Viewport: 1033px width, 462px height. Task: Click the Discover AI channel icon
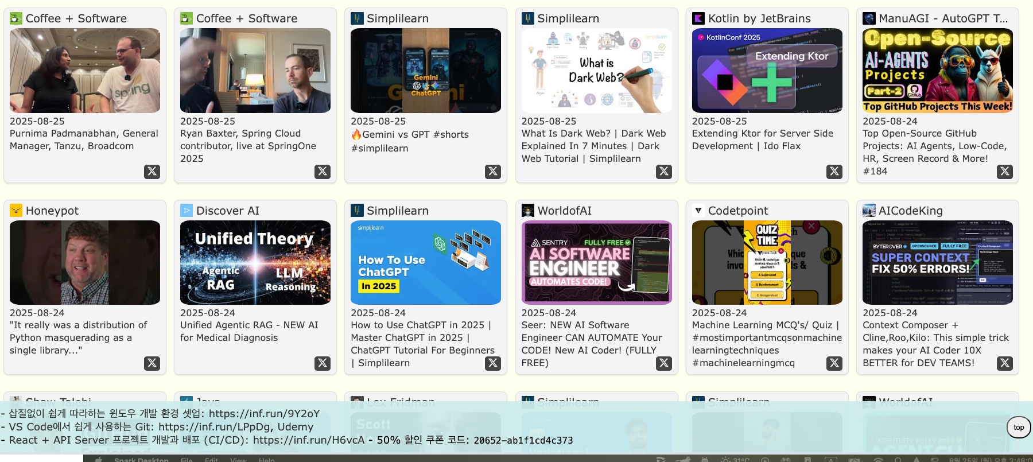point(187,211)
